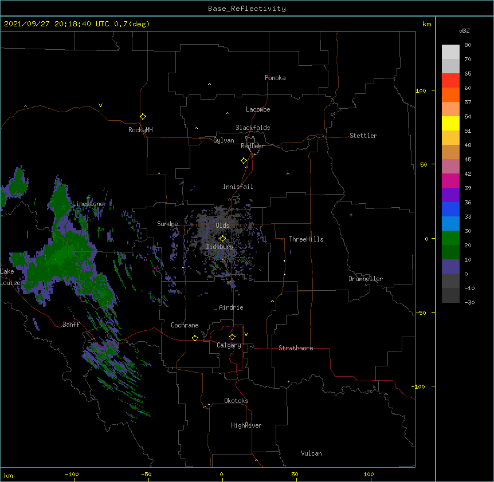
Task: Click the 0 tick on the bottom axis
Action: click(221, 474)
